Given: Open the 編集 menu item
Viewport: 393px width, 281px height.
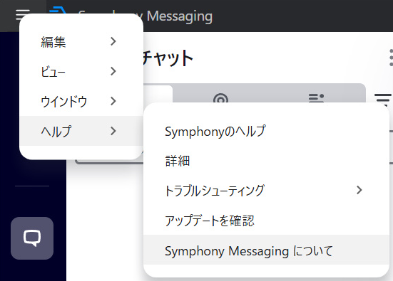Looking at the screenshot, I should coord(81,41).
